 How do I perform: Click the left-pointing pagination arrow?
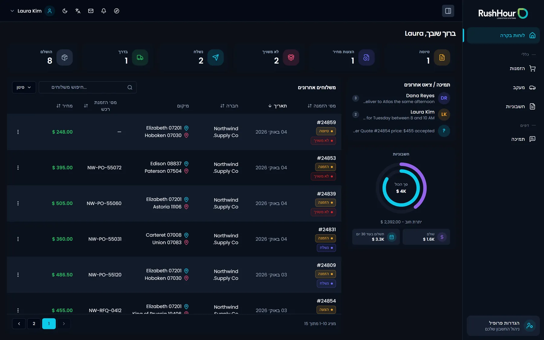[19, 324]
